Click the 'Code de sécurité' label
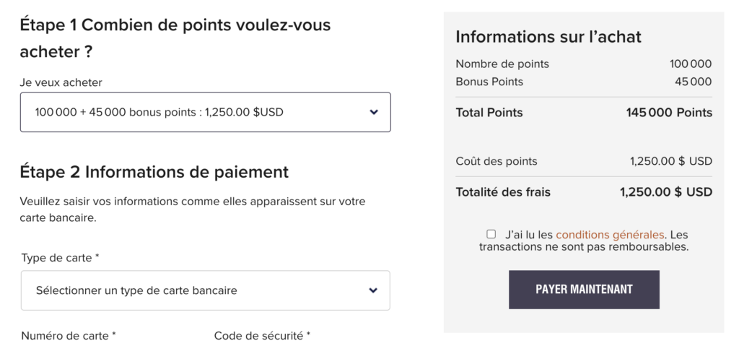 pos(262,335)
